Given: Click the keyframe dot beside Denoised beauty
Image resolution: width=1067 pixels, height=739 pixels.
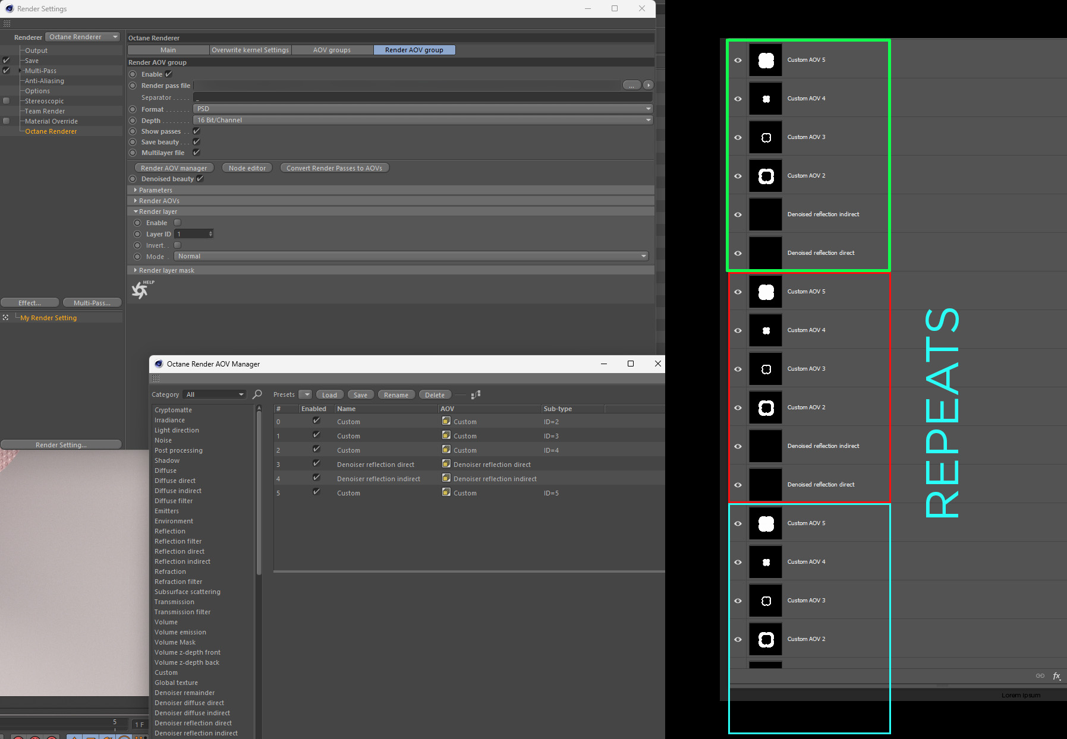Looking at the screenshot, I should pos(133,179).
